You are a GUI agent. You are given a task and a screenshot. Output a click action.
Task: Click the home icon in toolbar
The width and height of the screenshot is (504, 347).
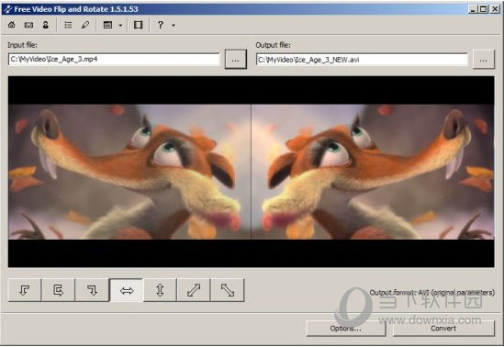point(12,25)
